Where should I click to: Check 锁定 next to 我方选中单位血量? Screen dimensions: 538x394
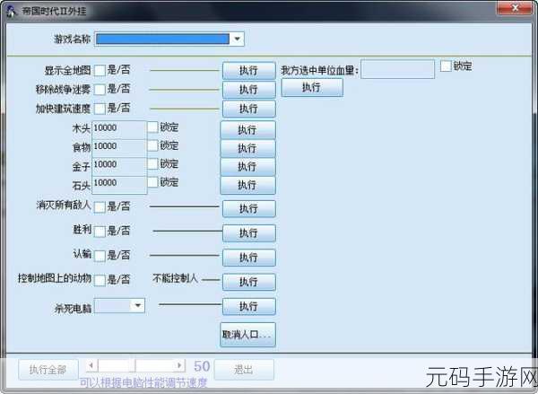(446, 66)
